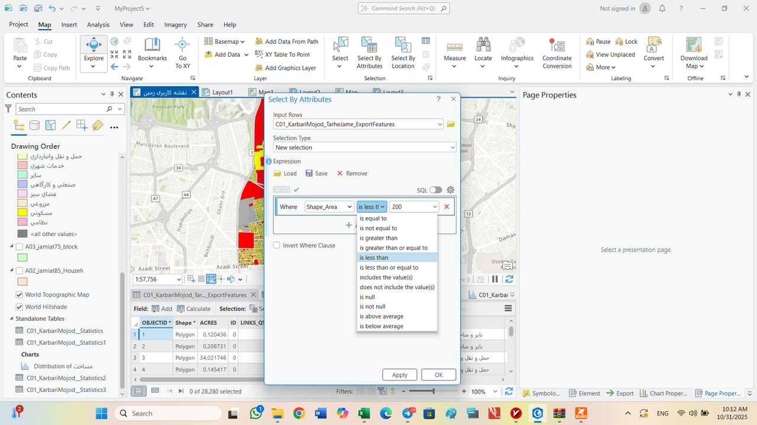Click XY Table To Point

(283, 54)
